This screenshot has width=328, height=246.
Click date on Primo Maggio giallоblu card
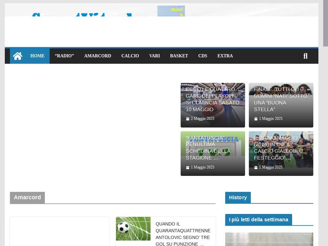271,167
